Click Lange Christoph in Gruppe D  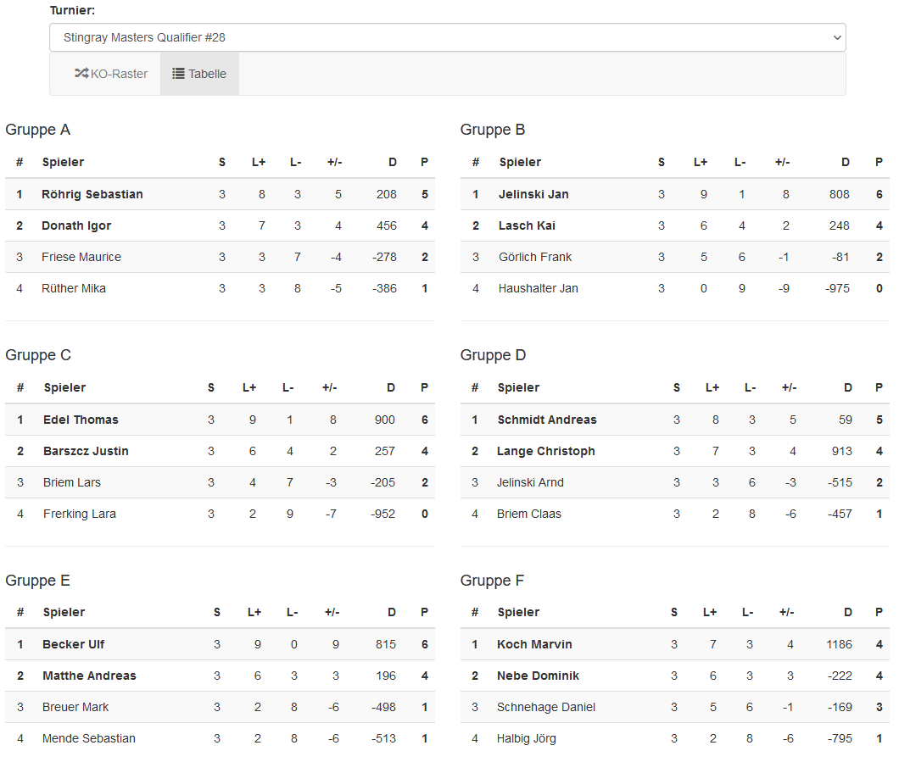546,451
